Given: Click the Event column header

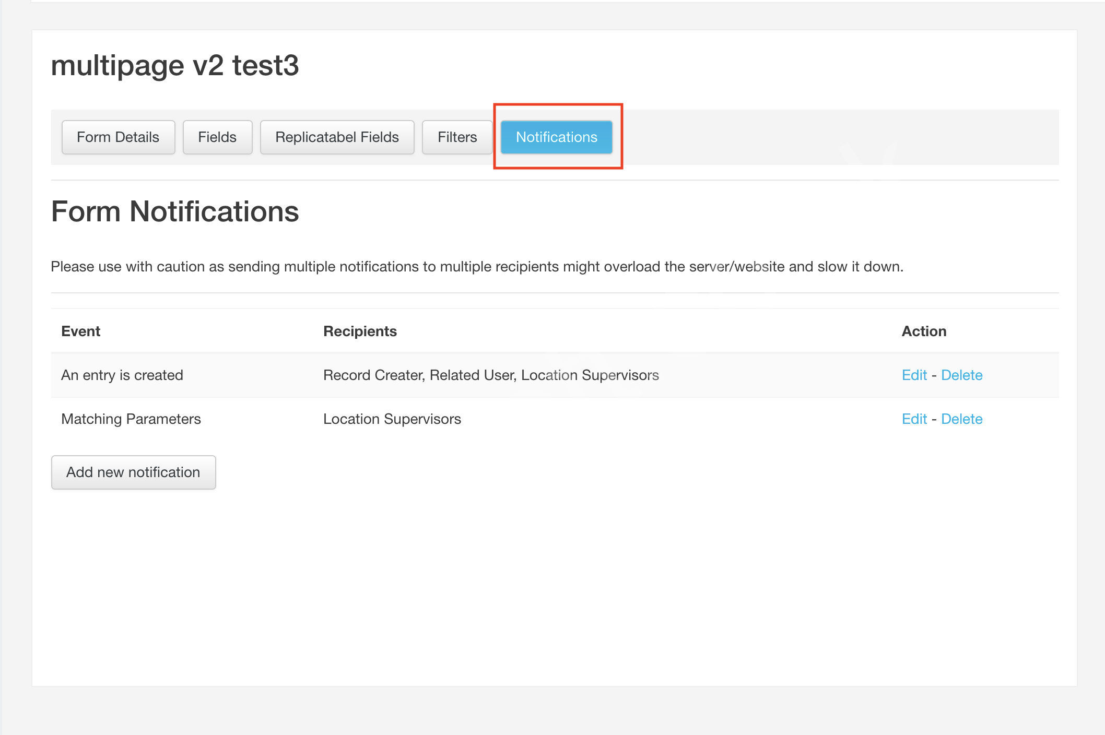Looking at the screenshot, I should 81,331.
